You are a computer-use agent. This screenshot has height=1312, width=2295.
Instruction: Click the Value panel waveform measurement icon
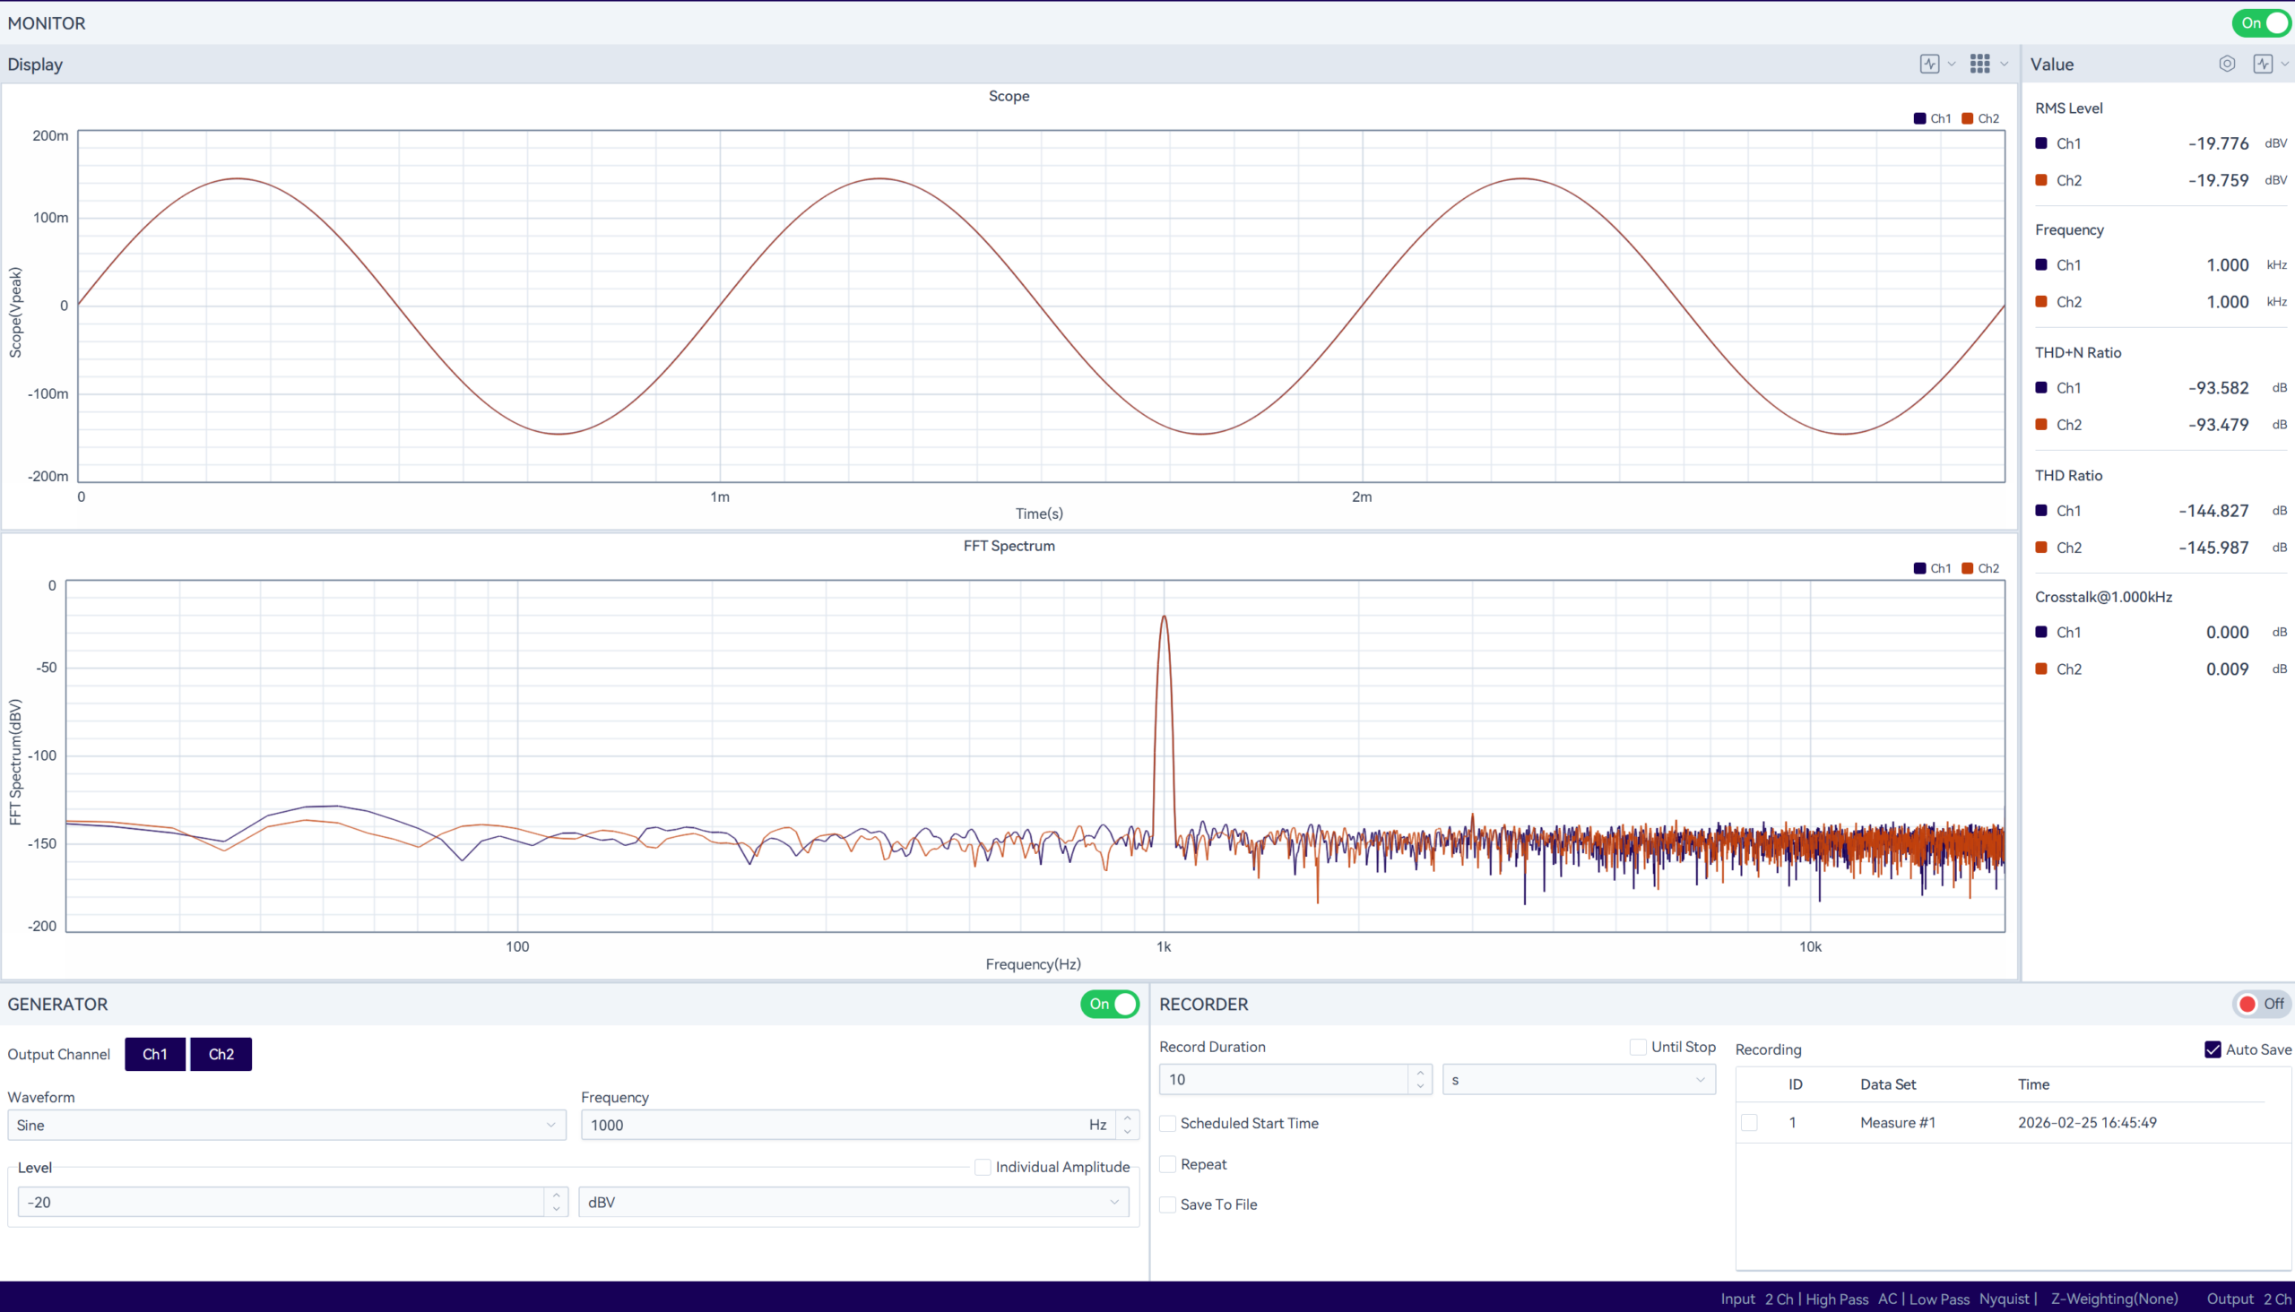point(2263,64)
